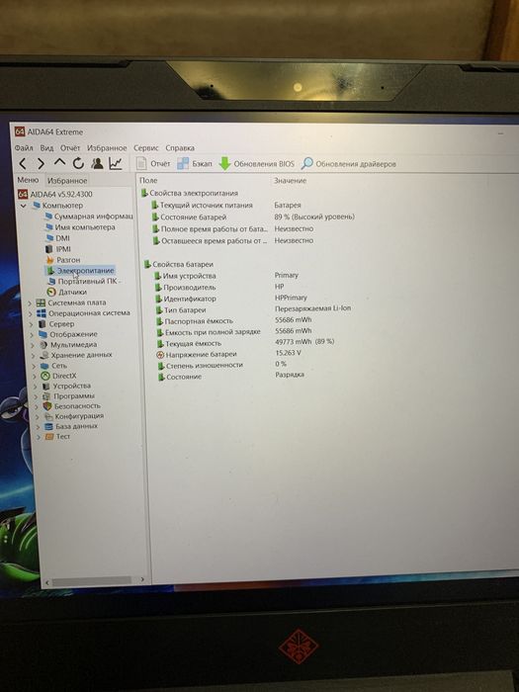Expand the Сервер node
519x692 pixels.
click(32, 324)
